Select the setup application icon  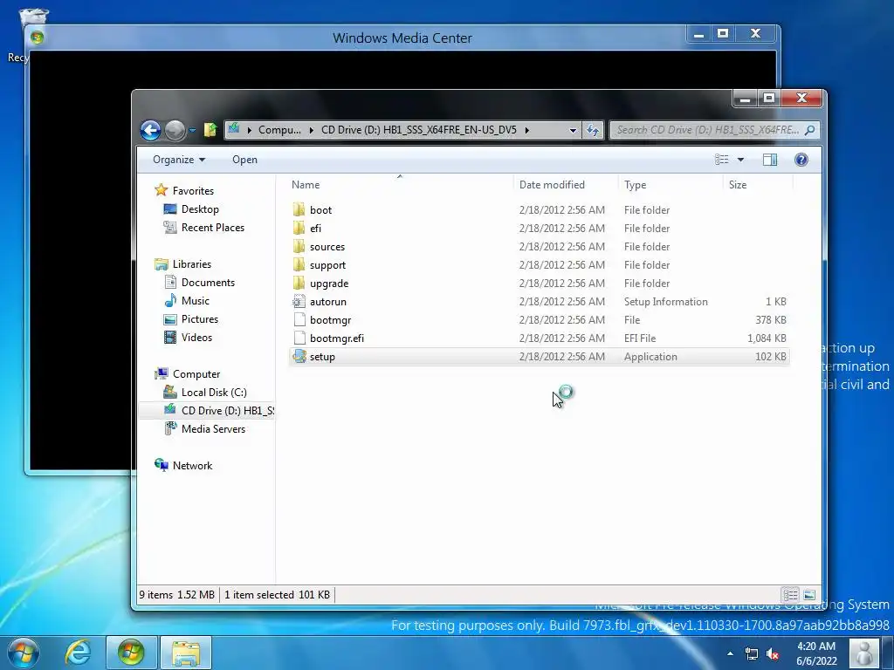(x=299, y=356)
